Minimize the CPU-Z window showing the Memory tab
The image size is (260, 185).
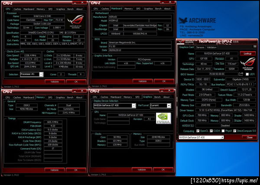click(x=75, y=91)
